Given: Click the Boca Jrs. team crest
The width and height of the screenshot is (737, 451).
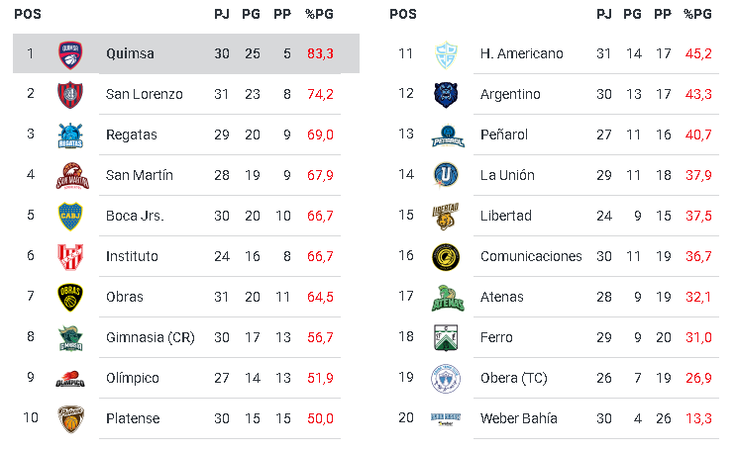Looking at the screenshot, I should [x=70, y=216].
